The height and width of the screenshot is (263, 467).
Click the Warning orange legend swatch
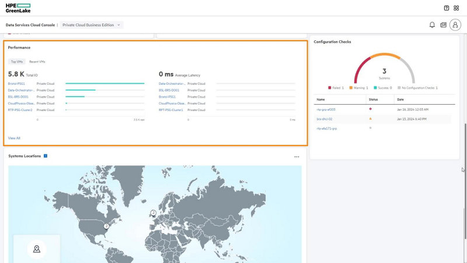351,88
